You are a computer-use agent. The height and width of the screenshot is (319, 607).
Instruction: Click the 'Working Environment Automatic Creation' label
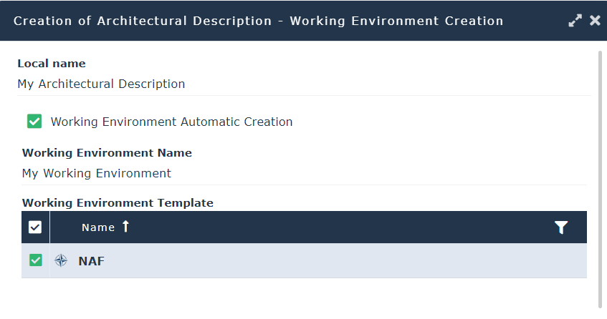(171, 122)
